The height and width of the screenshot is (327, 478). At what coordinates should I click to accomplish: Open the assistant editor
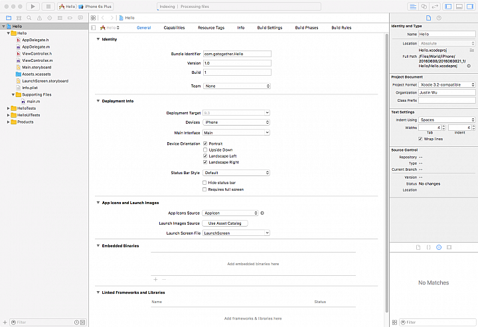pos(424,7)
